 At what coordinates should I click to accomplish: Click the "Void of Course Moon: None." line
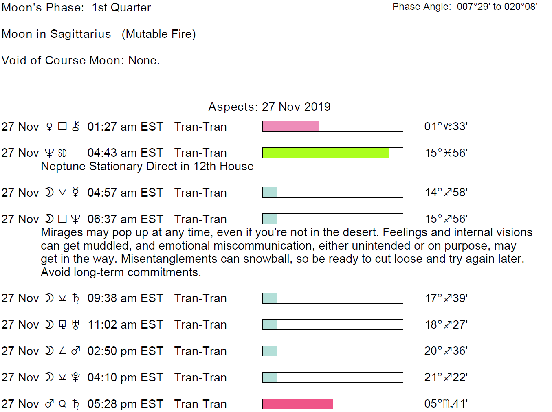coord(81,60)
